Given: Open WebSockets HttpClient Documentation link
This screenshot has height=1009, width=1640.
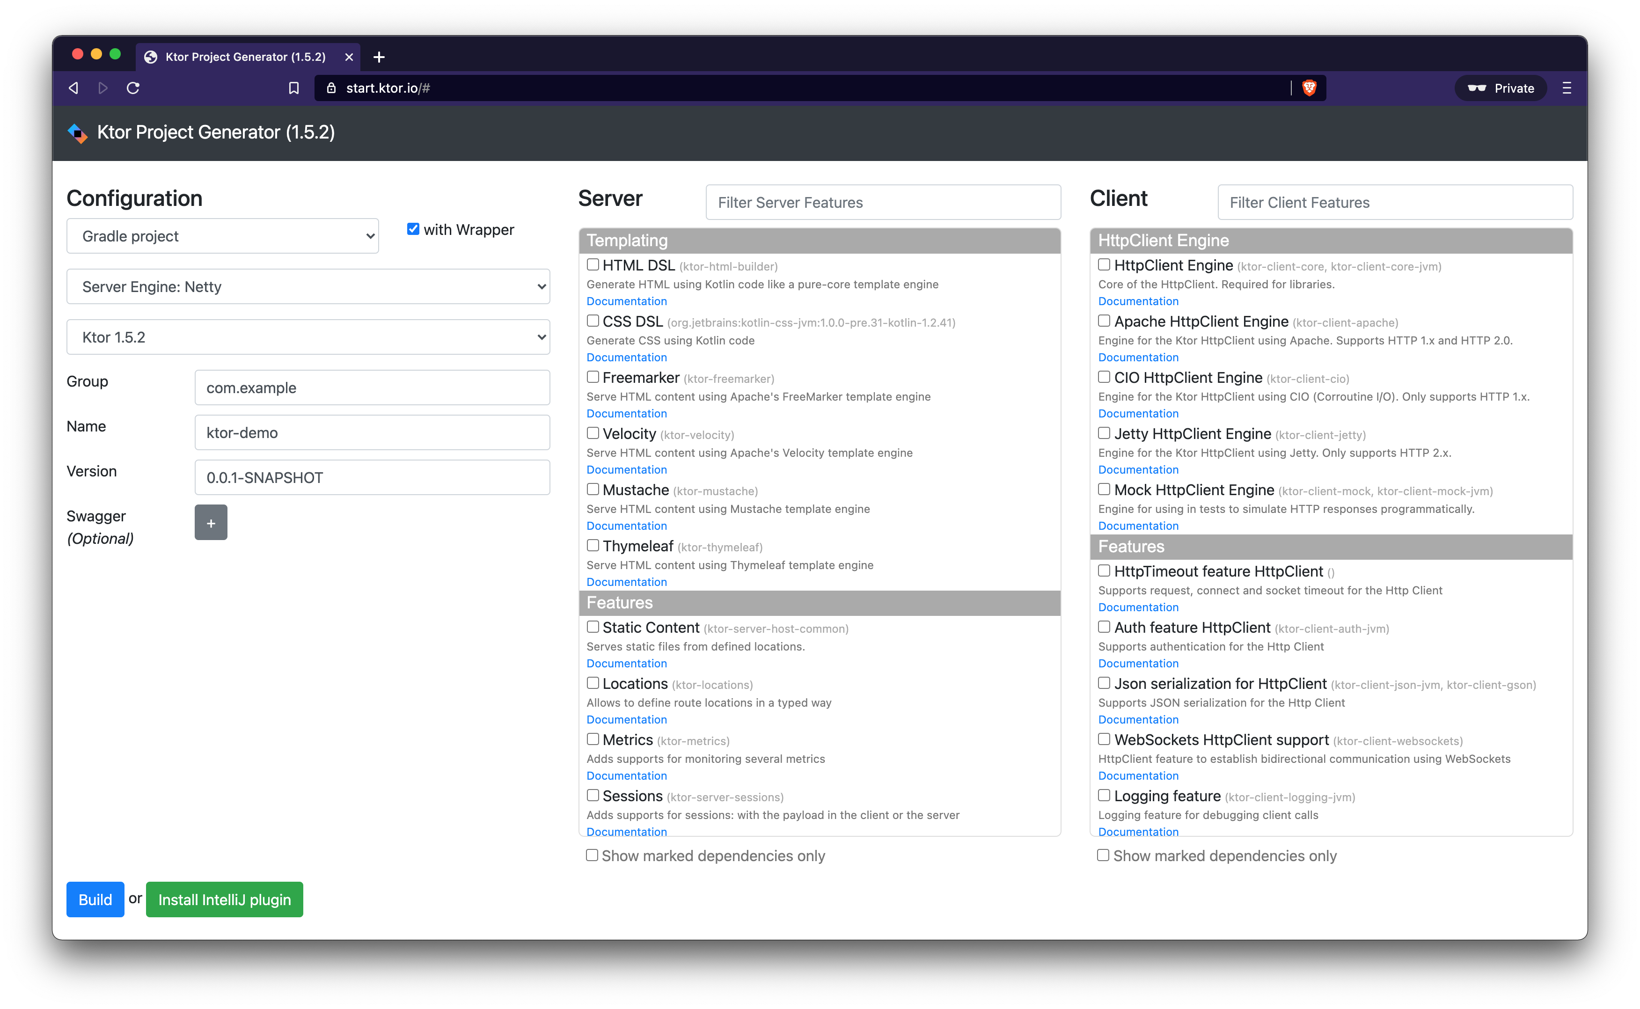Looking at the screenshot, I should pyautogui.click(x=1138, y=776).
